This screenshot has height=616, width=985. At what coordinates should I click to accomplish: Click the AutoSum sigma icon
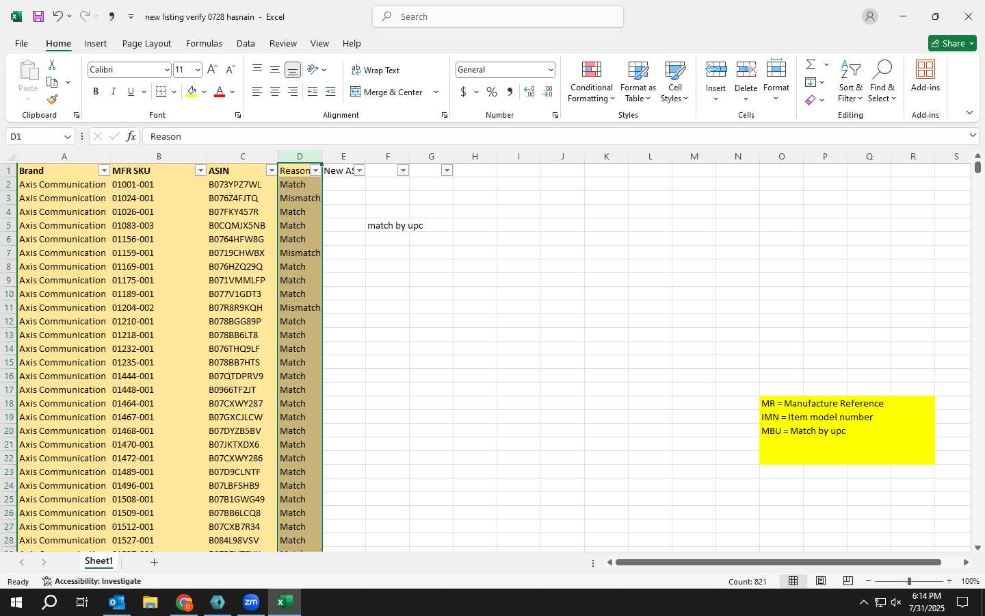(811, 64)
